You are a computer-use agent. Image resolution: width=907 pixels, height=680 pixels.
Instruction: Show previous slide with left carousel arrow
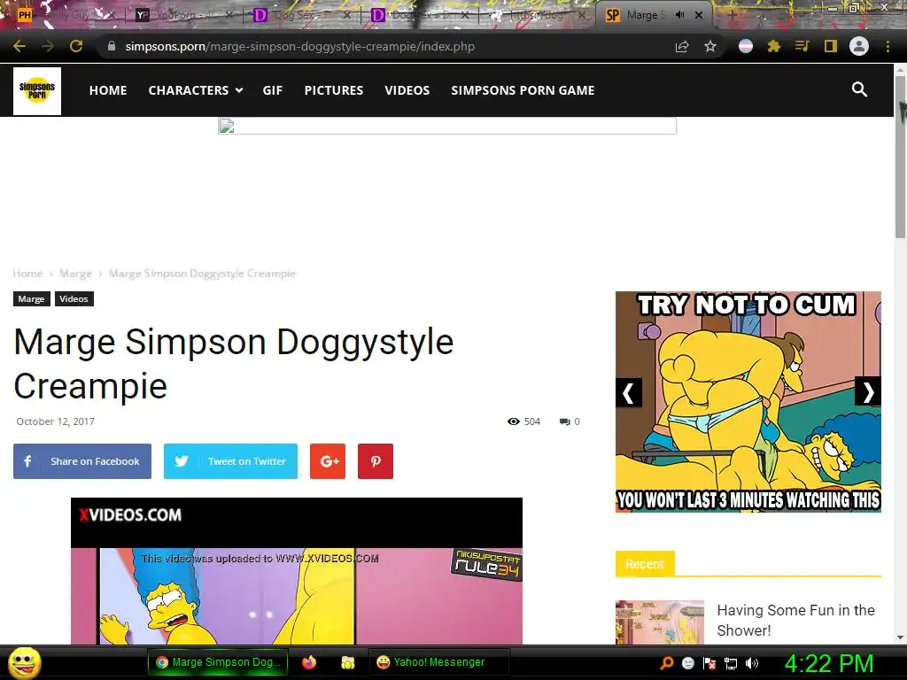point(629,392)
